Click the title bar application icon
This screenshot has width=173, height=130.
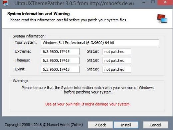tap(6, 3)
